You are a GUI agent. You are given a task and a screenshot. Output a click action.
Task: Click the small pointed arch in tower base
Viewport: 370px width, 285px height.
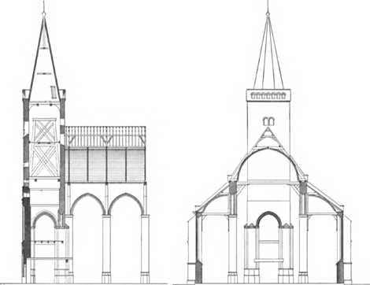click(45, 219)
